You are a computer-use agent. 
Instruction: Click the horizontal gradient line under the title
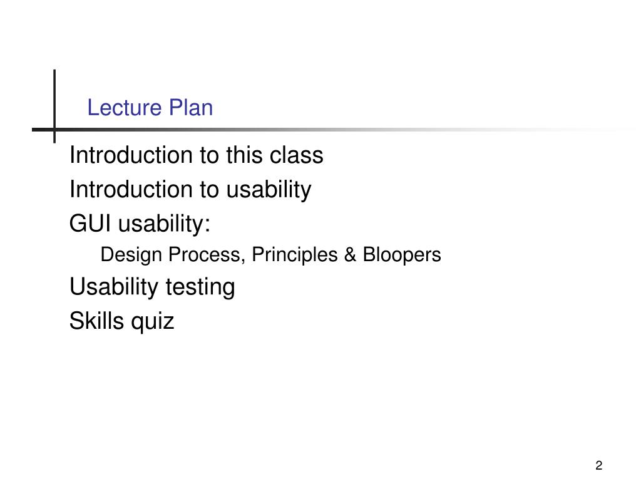[x=327, y=130]
